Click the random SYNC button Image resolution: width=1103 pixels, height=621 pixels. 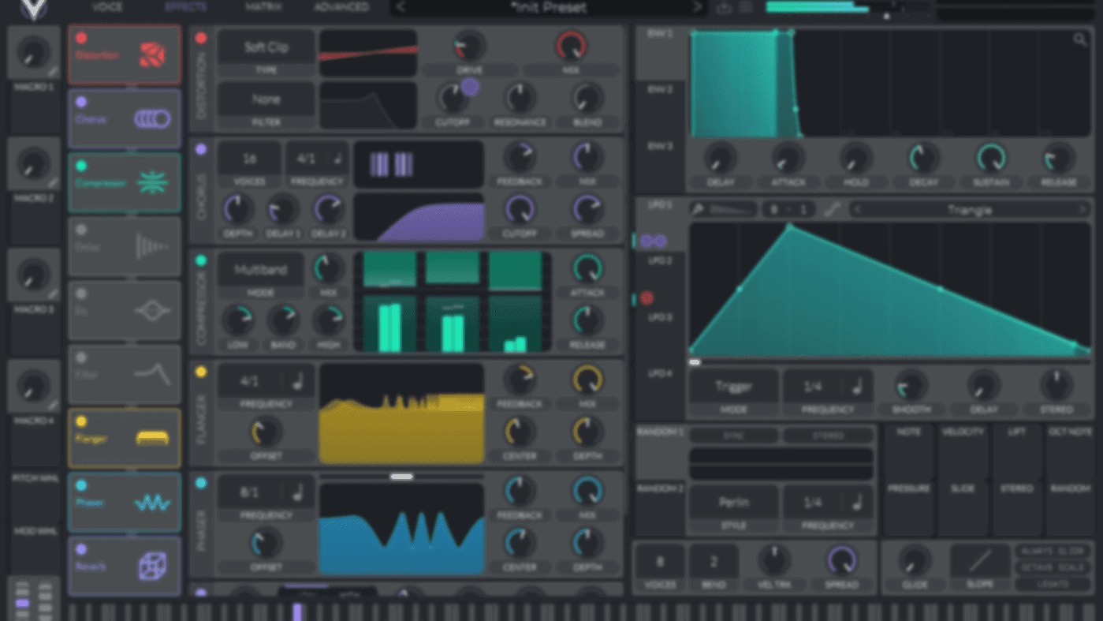(x=734, y=436)
